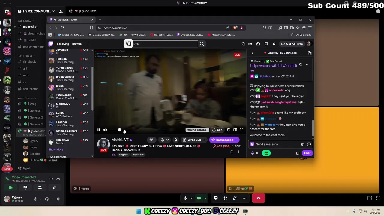Share your screen in Discord voice panel
Image resolution: width=384 pixels, height=216 pixels.
(25, 187)
